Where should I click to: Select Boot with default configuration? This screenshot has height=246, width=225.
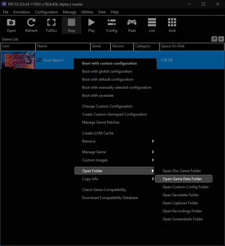coord(115,79)
